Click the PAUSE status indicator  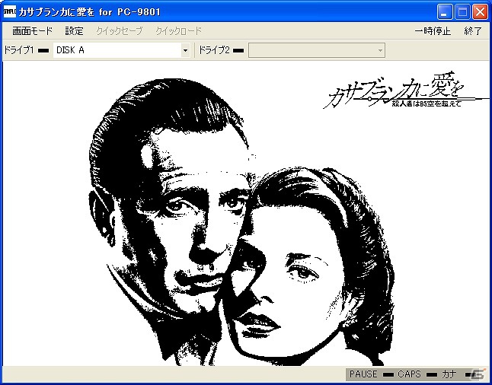coord(371,374)
